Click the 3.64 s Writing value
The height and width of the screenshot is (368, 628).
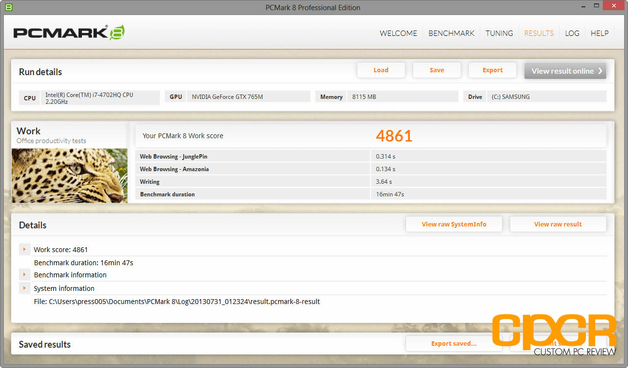tap(384, 182)
